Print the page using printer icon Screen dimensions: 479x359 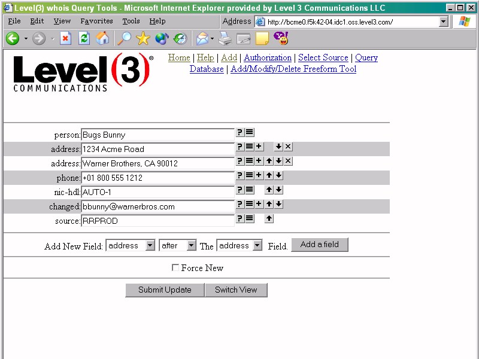225,39
